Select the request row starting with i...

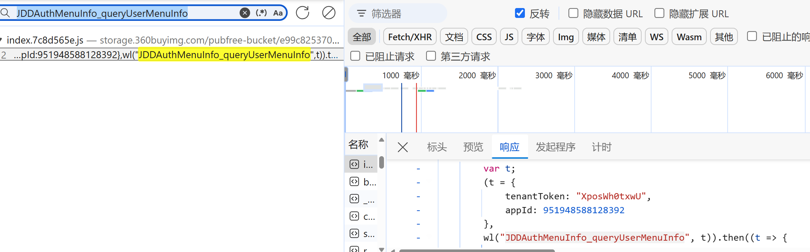(361, 164)
